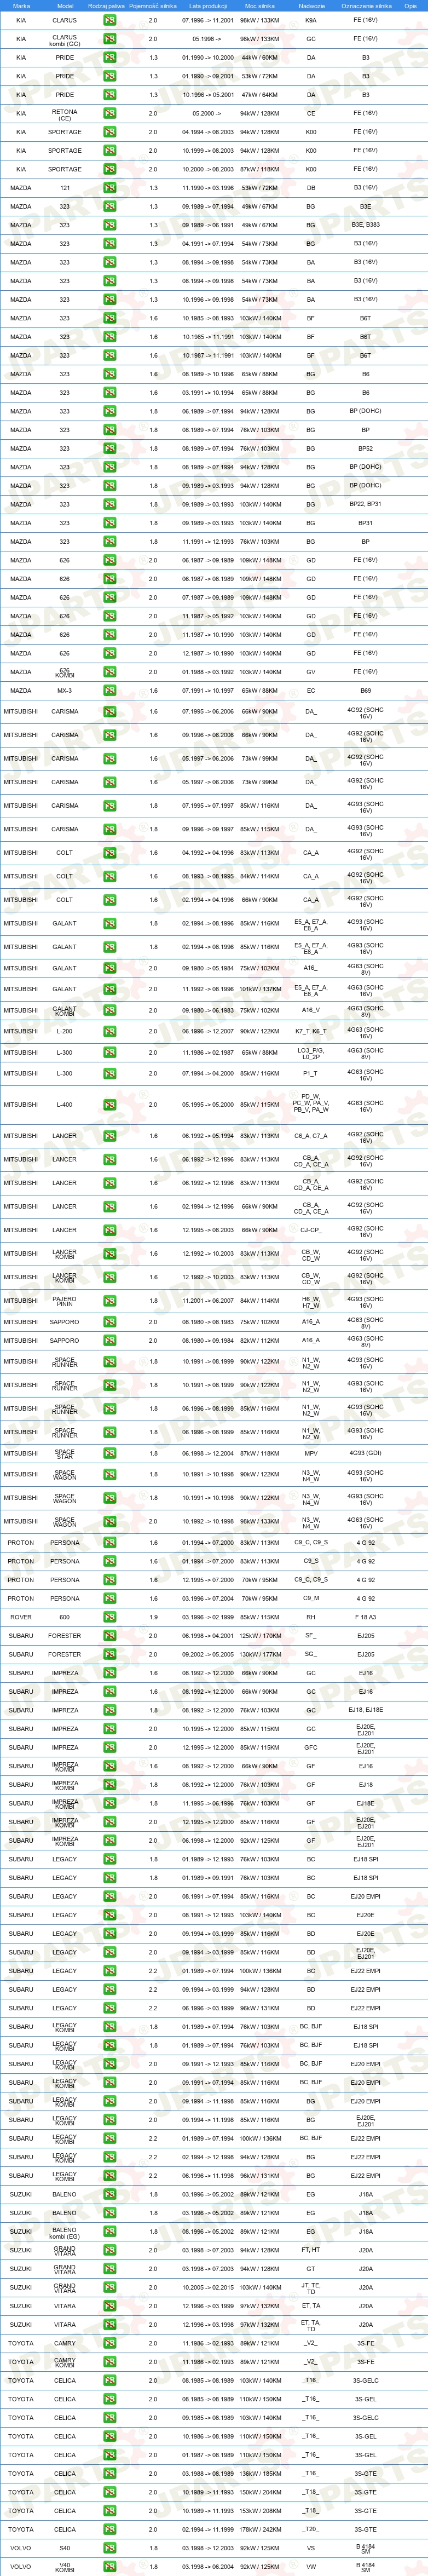This screenshot has width=428, height=2576.
Task: Select the 'MPV' body cell
Action: click(x=311, y=1453)
